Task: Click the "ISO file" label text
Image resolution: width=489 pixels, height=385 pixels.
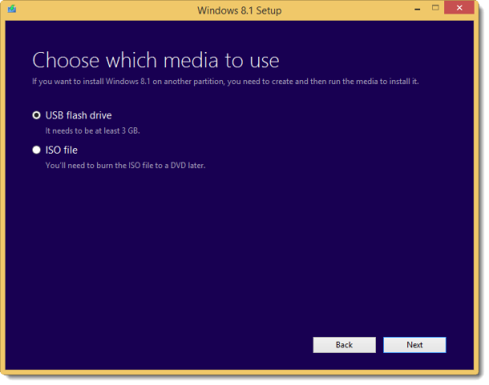Action: coord(62,150)
